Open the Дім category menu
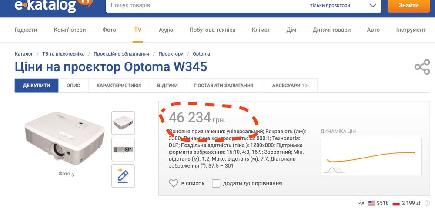This screenshot has height=211, width=435. tap(291, 30)
